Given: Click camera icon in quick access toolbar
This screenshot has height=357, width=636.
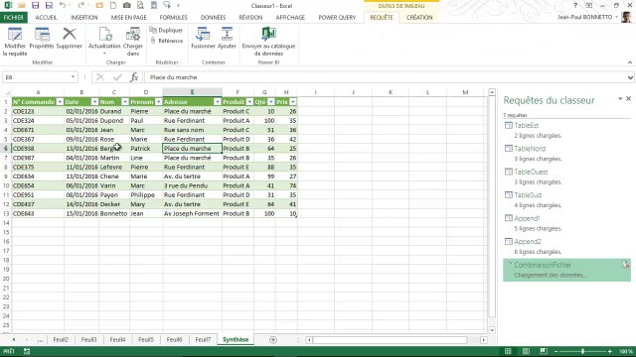Looking at the screenshot, I should [x=126, y=5].
